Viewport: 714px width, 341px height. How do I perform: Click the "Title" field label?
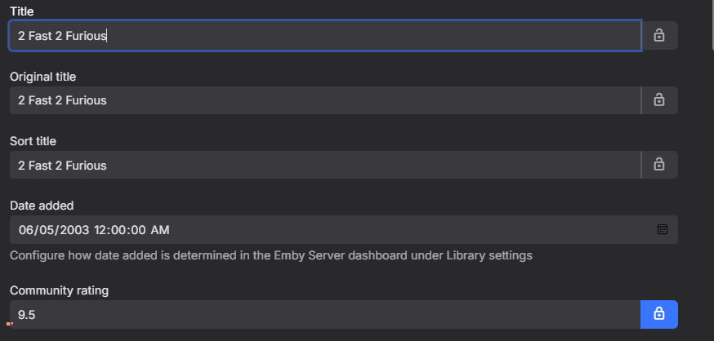(x=22, y=11)
